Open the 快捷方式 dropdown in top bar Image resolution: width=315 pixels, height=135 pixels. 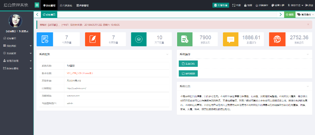(x=295, y=5)
